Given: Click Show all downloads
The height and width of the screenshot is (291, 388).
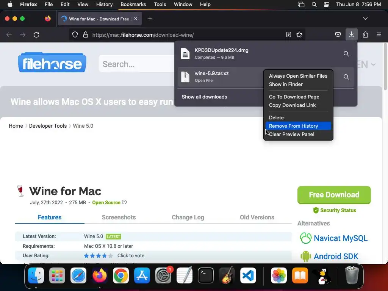Looking at the screenshot, I should coord(204,97).
